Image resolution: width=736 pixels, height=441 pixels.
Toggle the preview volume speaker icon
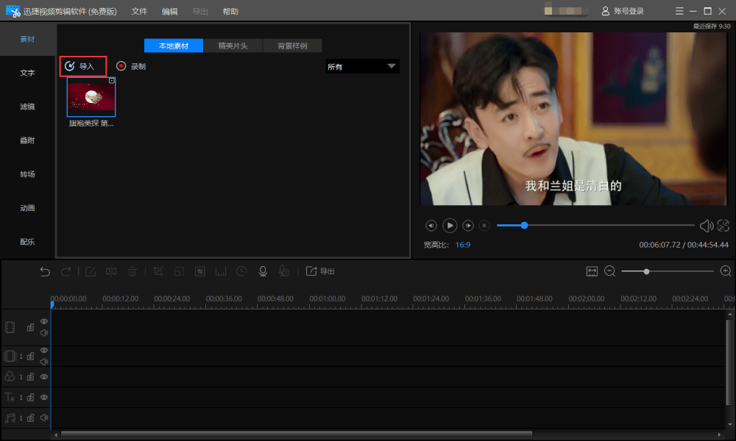pyautogui.click(x=707, y=226)
